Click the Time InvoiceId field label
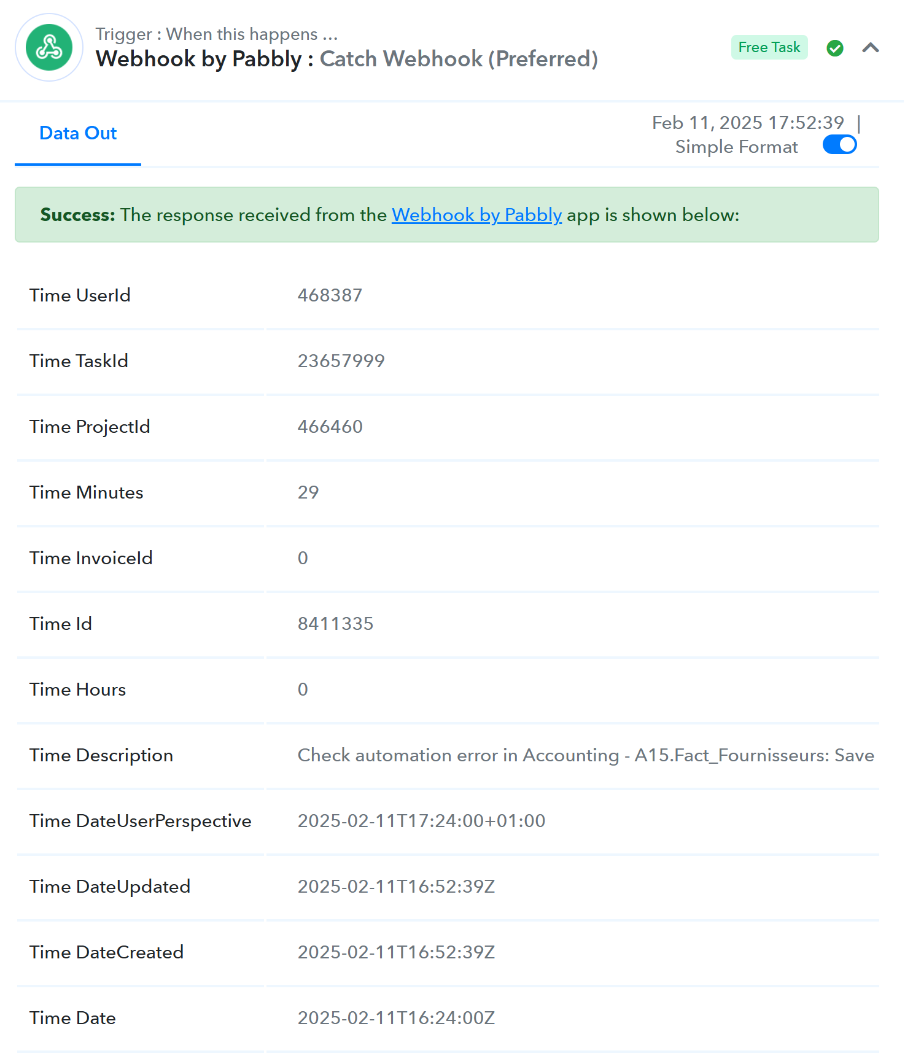905x1064 pixels. click(91, 558)
